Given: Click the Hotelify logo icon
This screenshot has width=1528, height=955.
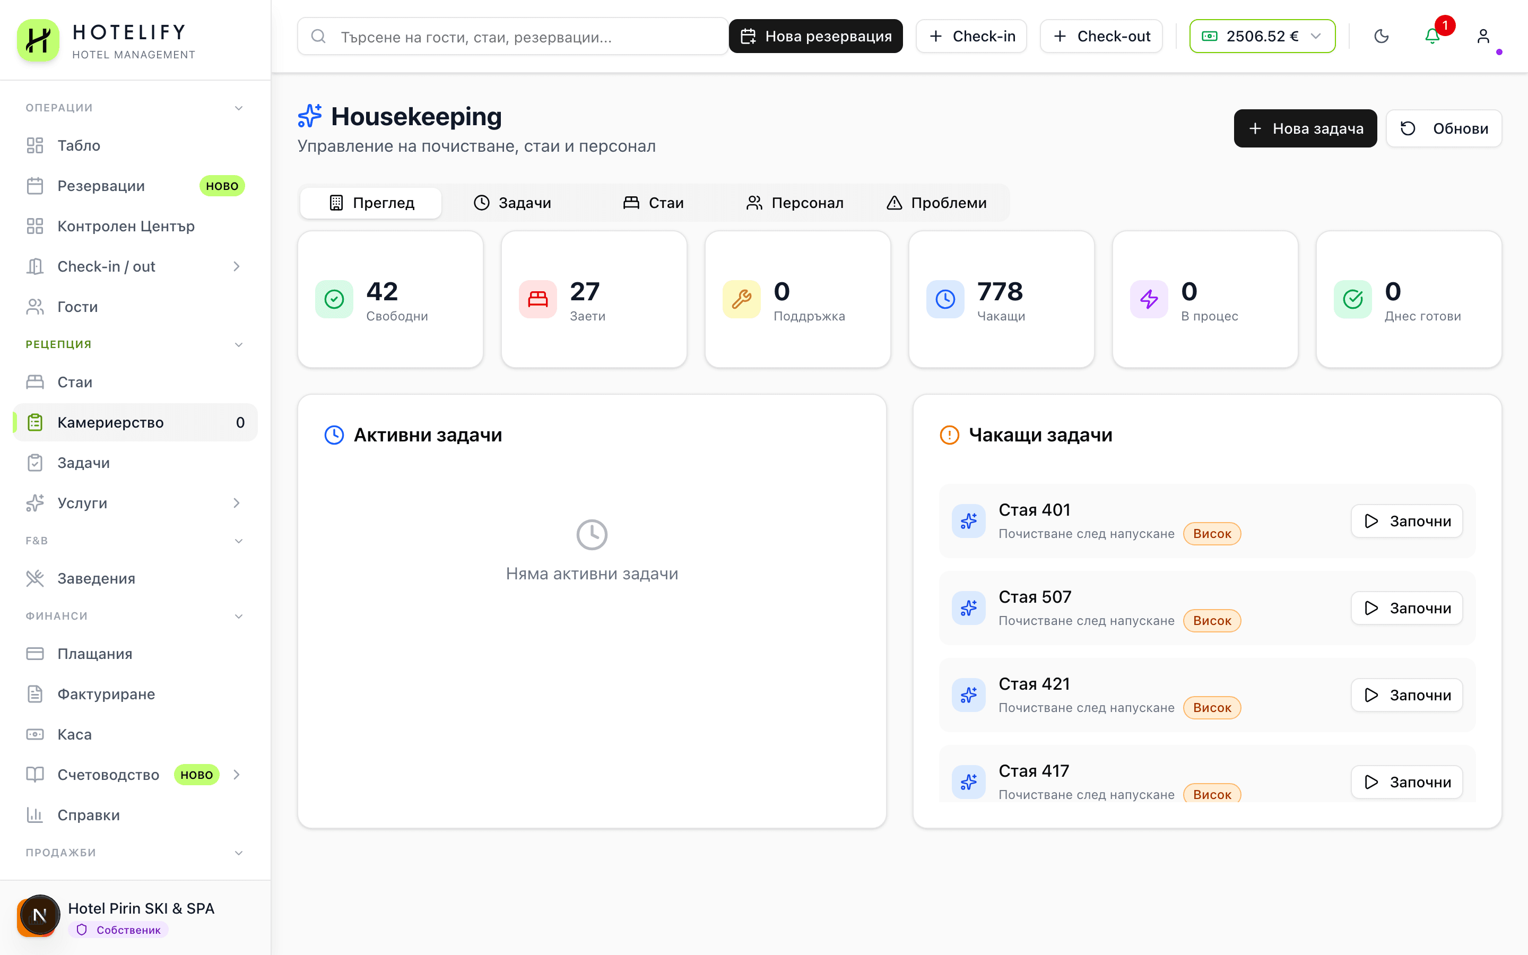Looking at the screenshot, I should point(38,40).
